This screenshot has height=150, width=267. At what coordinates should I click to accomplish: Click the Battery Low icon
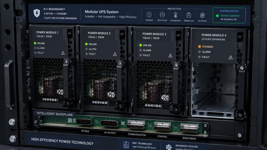pyautogui.click(x=189, y=15)
